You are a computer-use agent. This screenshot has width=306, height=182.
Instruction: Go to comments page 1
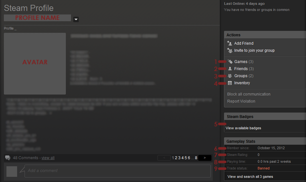(173, 158)
